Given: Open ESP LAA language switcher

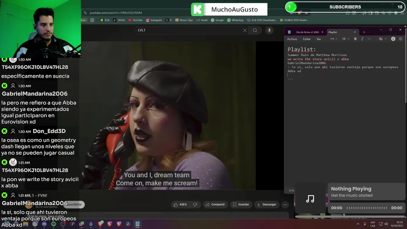Looking at the screenshot, I should tap(373, 224).
